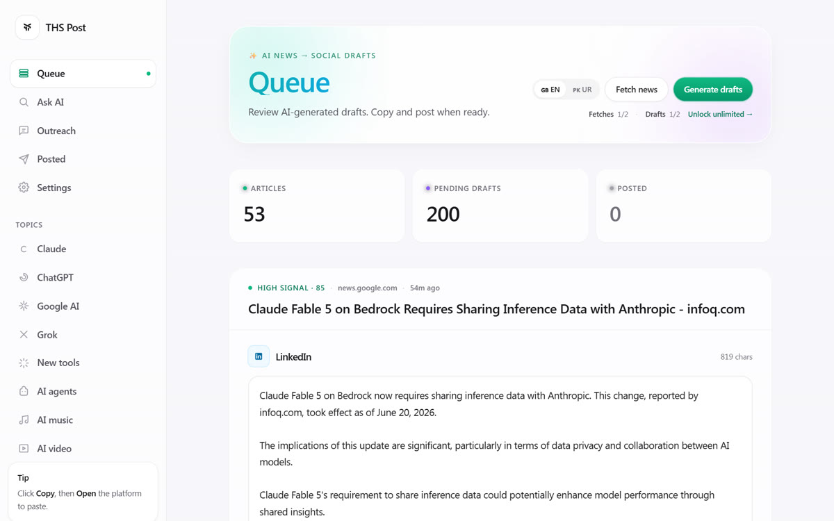Open the Posted section label
Image resolution: width=834 pixels, height=521 pixels.
pyautogui.click(x=51, y=159)
